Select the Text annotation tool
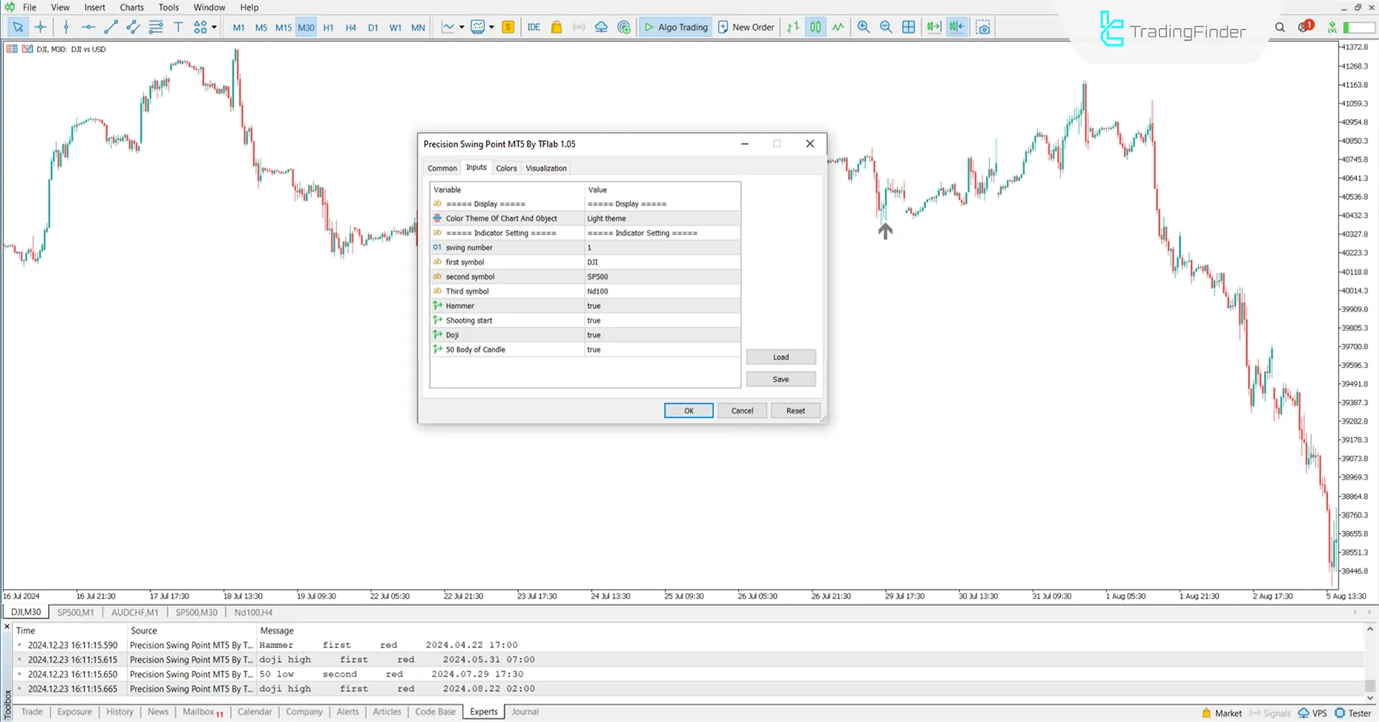Viewport: 1379px width, 722px height. [178, 27]
